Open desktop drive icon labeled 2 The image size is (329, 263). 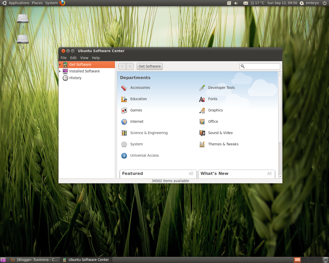23,39
